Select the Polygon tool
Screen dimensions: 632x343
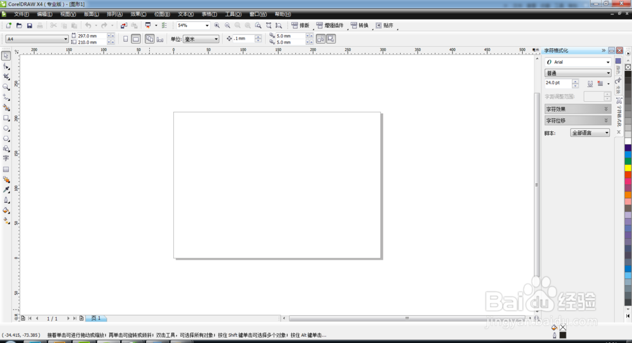pyautogui.click(x=6, y=138)
